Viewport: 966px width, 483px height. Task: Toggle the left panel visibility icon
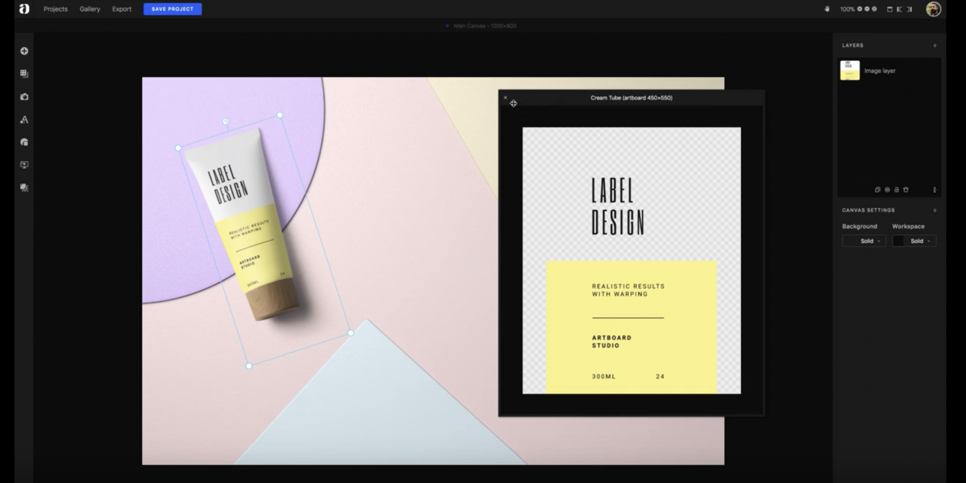click(899, 9)
